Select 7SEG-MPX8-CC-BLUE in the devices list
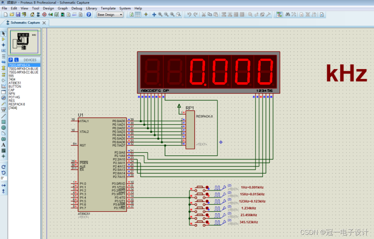This screenshot has width=374, height=239. pos(24,72)
